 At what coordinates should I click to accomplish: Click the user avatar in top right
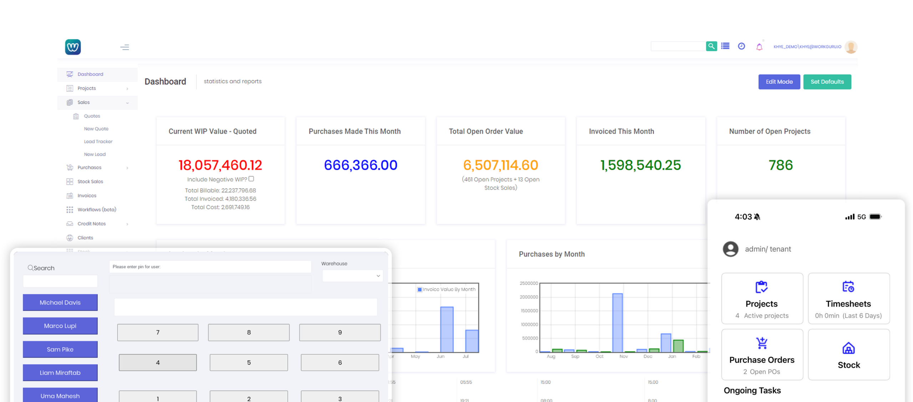[x=851, y=47]
